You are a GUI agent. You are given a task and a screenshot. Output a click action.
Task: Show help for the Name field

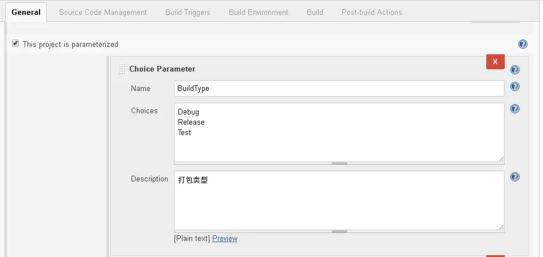click(514, 87)
